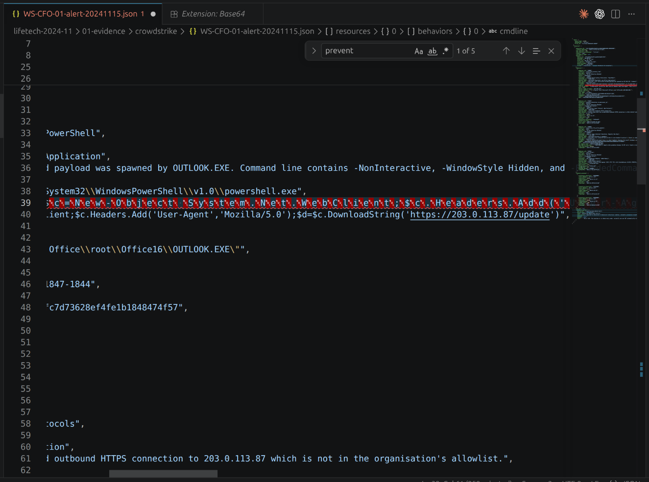Go to next find match arrow
649x482 pixels.
pos(521,51)
